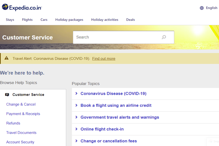The image size is (219, 146).
Task: Open the Travel Documents topic
Action: (21, 132)
